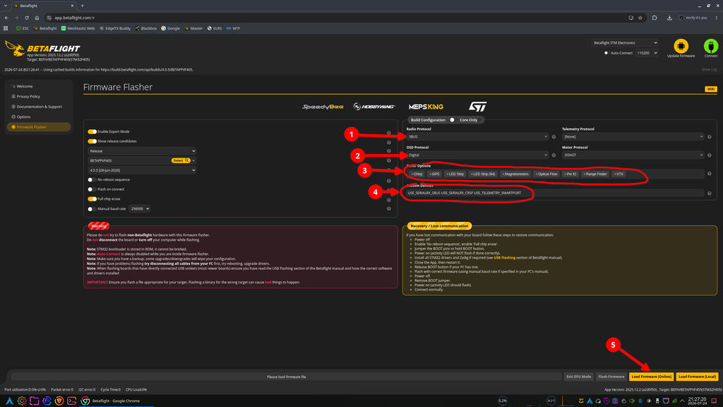Image resolution: width=723 pixels, height=407 pixels.
Task: Click the SpeedyBee sponsor logo
Action: pos(323,107)
